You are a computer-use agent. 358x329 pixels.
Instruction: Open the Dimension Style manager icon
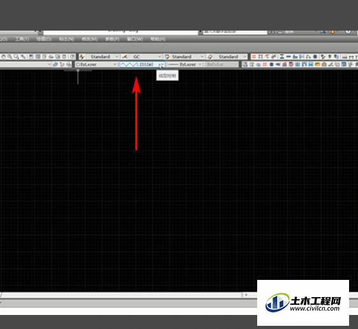[x=124, y=57]
